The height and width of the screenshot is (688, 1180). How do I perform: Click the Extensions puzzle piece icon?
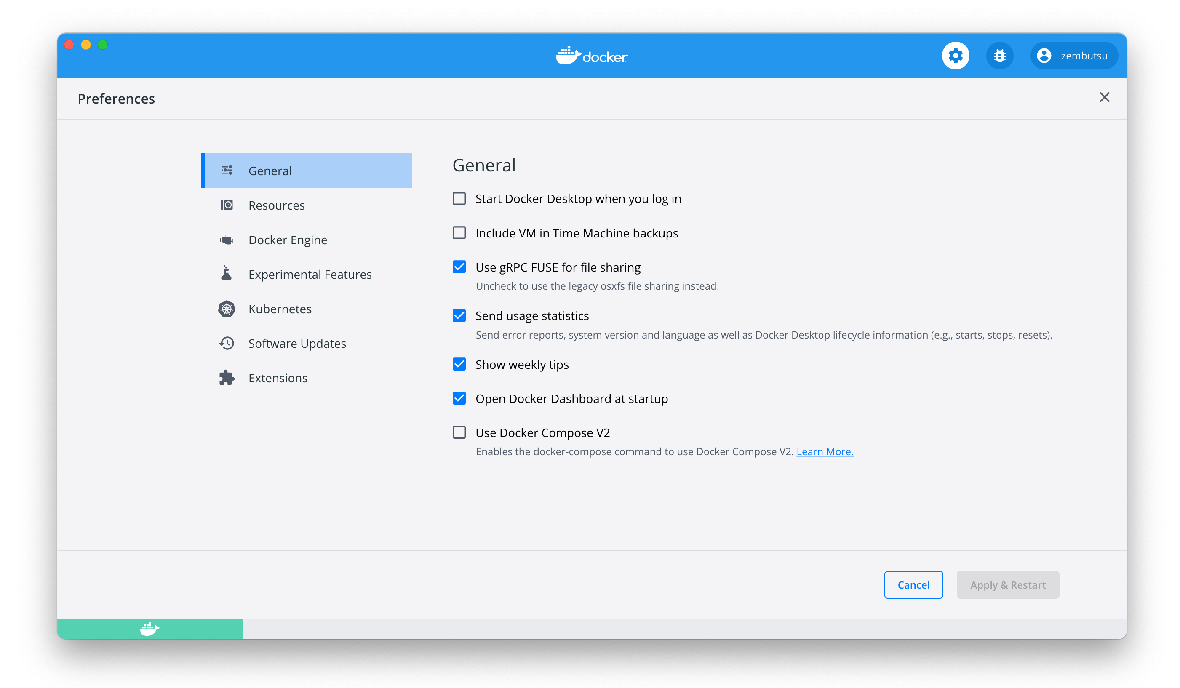tap(227, 378)
